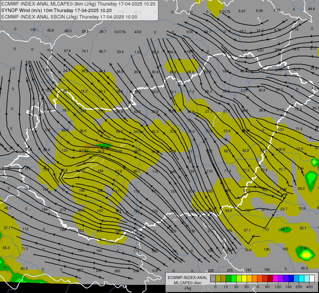Click the map value 7.65 on green blob

[304, 248]
